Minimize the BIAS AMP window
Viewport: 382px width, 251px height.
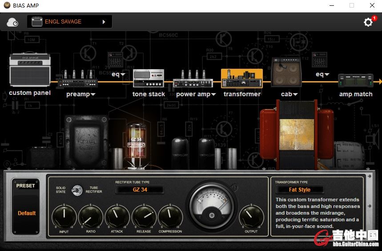[332, 5]
